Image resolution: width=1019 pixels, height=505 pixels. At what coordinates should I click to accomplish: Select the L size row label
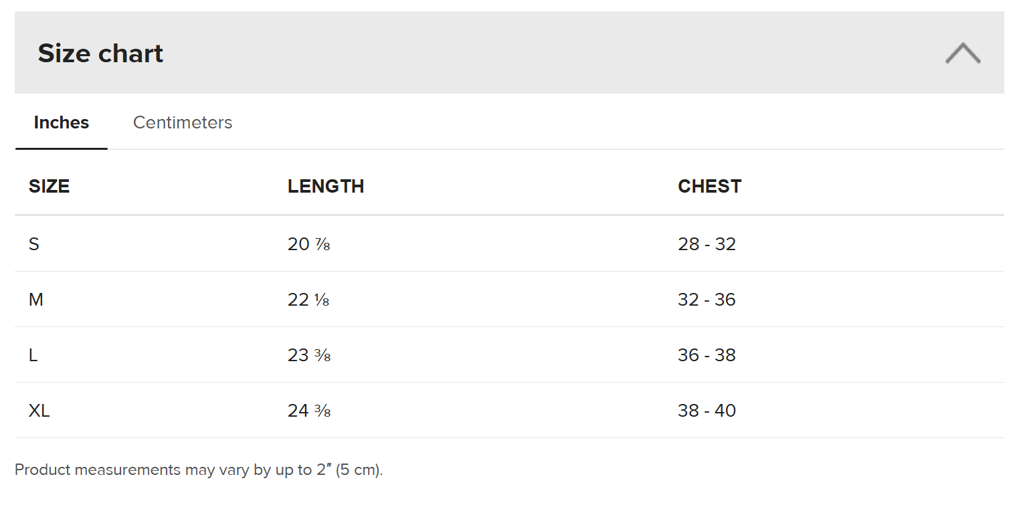click(x=33, y=355)
